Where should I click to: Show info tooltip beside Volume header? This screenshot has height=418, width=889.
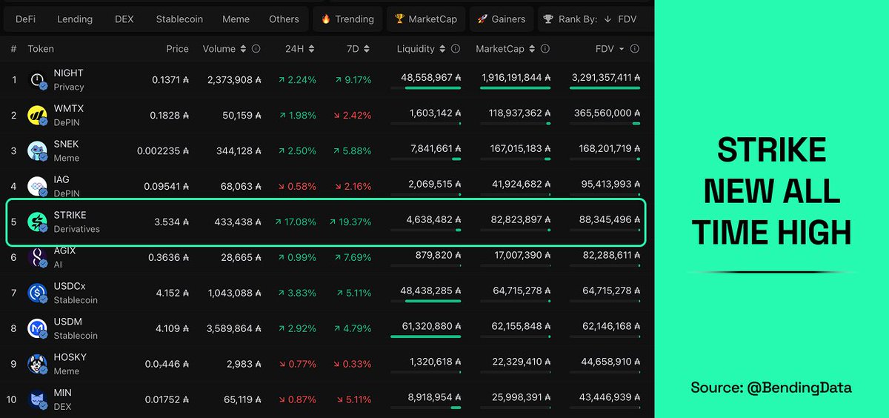[256, 49]
